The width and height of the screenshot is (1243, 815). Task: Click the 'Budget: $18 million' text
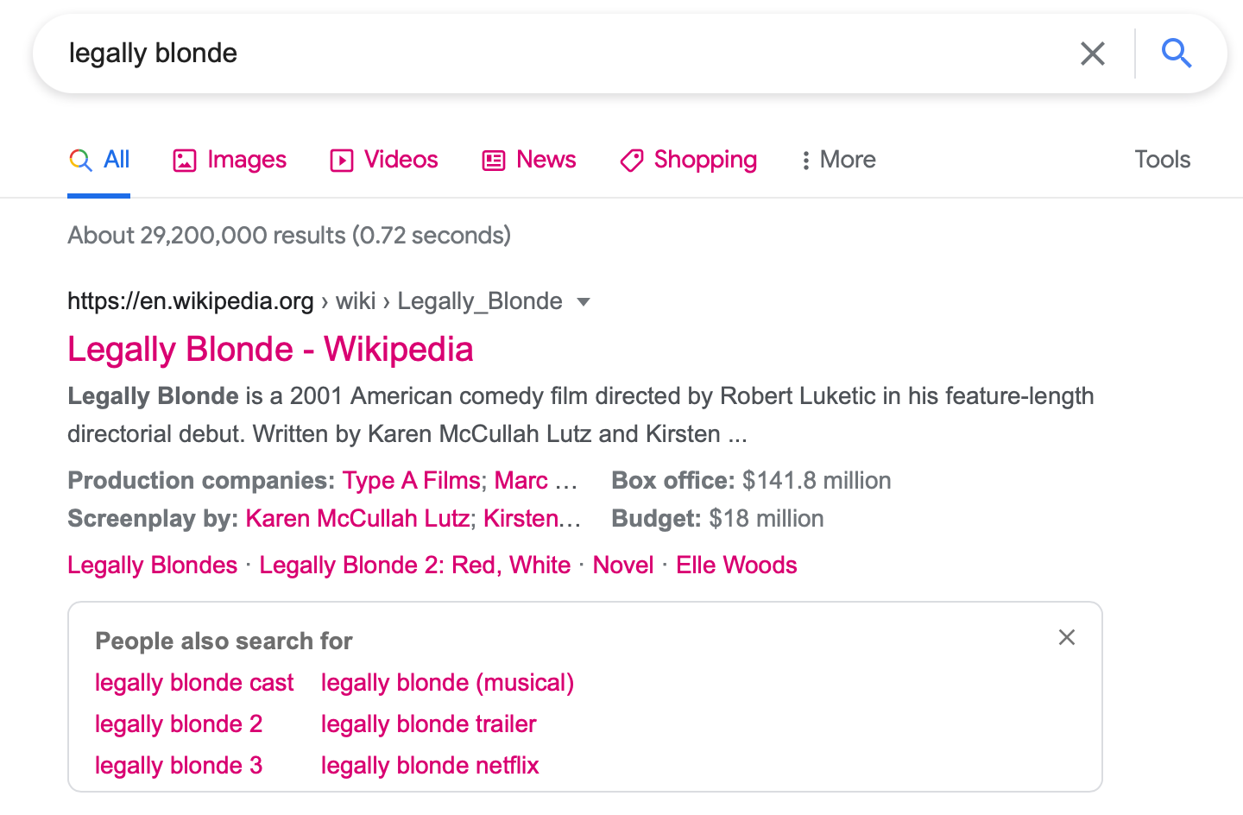click(717, 518)
